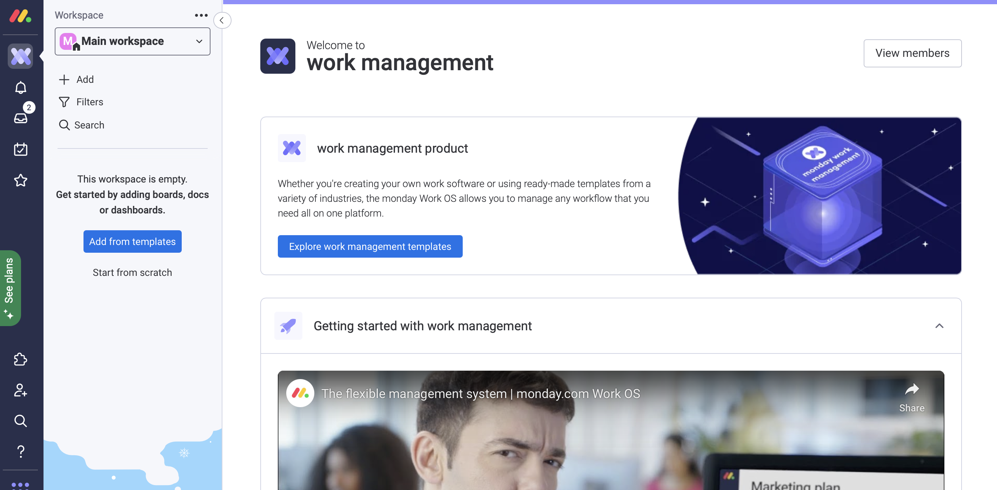997x490 pixels.
Task: Open the Workspace three-dot menu
Action: [201, 15]
